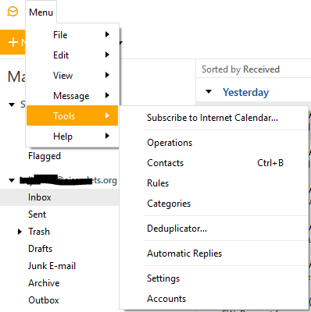The width and height of the screenshot is (311, 312).
Task: Click Sorted by Received header
Action: tap(241, 69)
